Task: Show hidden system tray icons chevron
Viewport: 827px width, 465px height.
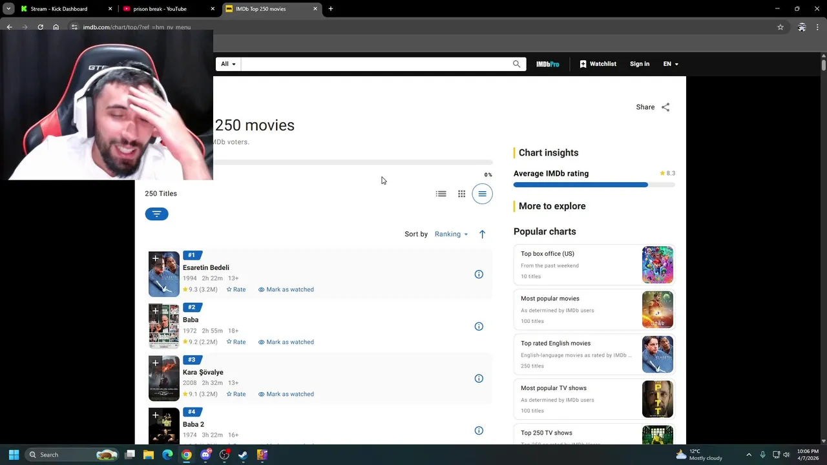Action: point(749,455)
